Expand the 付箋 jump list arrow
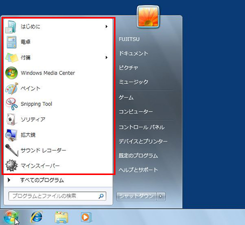Viewport: 245px width, 225px height. click(x=106, y=57)
